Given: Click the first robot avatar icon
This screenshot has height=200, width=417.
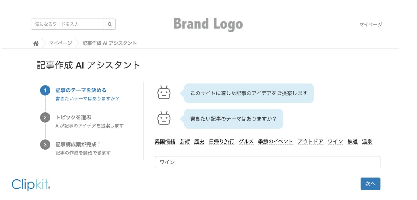Looking at the screenshot, I should tap(164, 93).
